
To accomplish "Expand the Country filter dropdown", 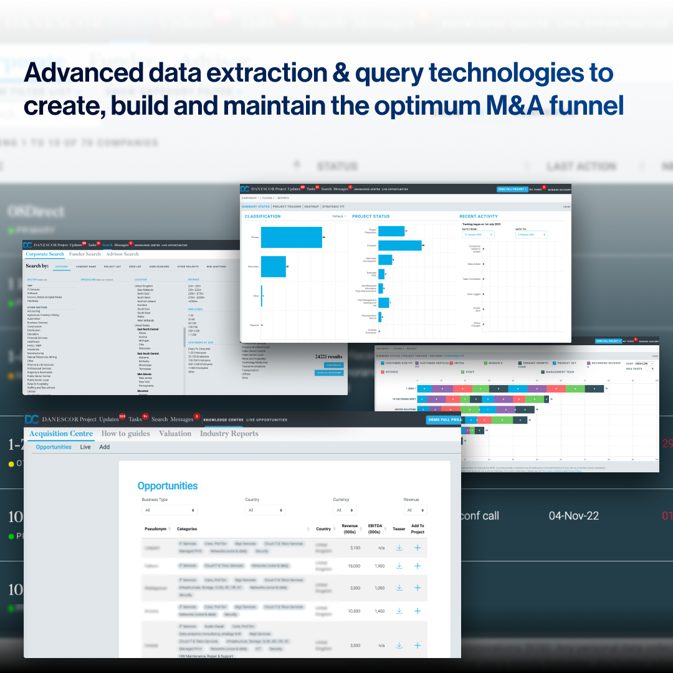I will pyautogui.click(x=265, y=510).
